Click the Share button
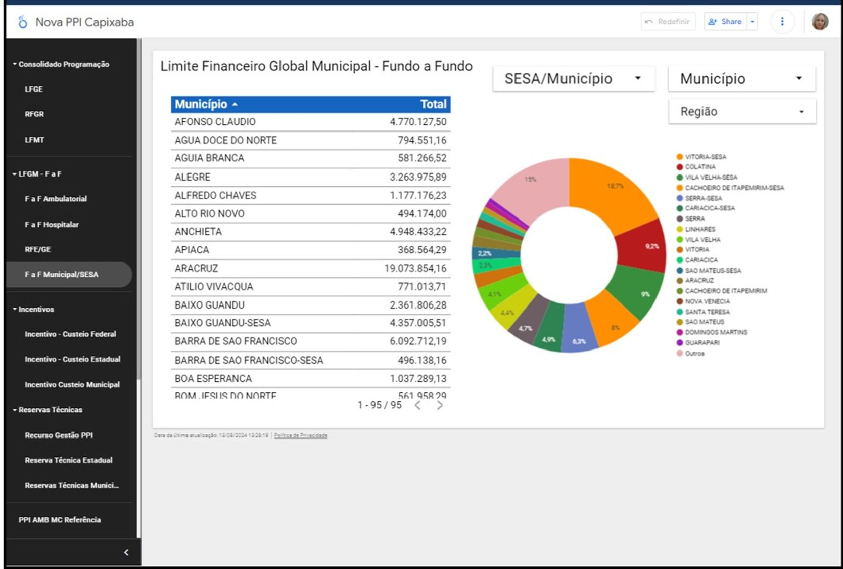Screen dimensions: 843x569 [726, 22]
